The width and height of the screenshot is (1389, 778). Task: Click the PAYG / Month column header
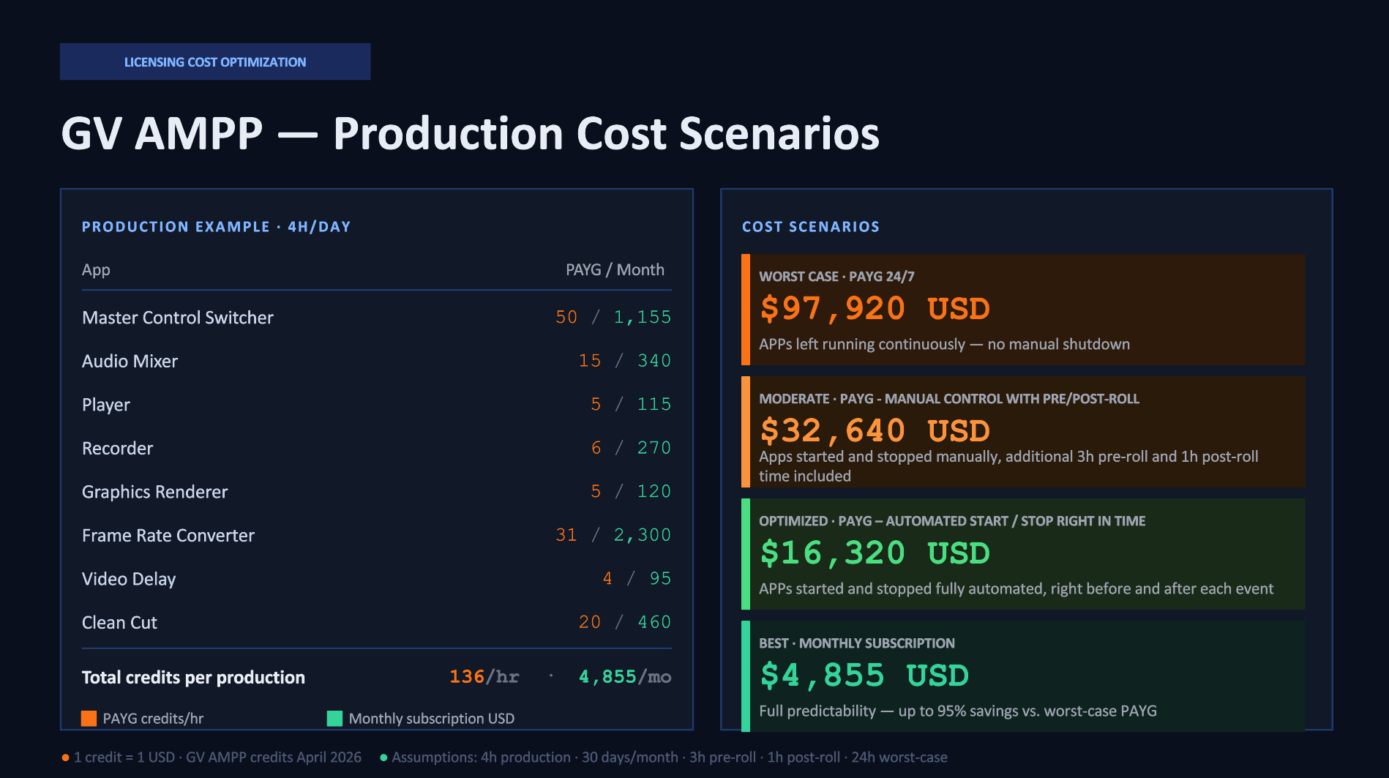click(x=615, y=269)
